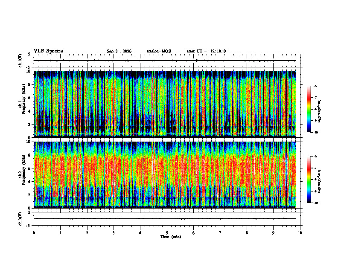Click the ch.3(V) axis label
This screenshot has width=338, height=261.
point(20,219)
